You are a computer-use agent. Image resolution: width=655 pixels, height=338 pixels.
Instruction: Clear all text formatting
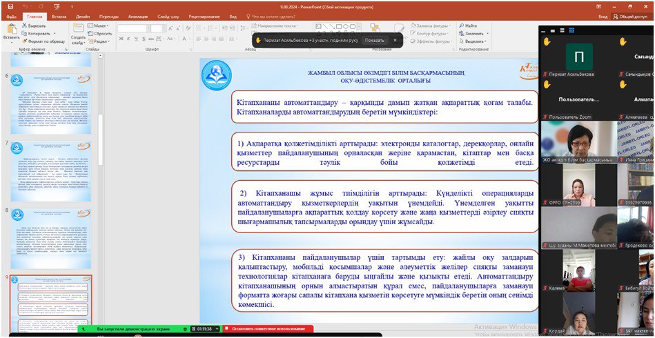[187, 28]
